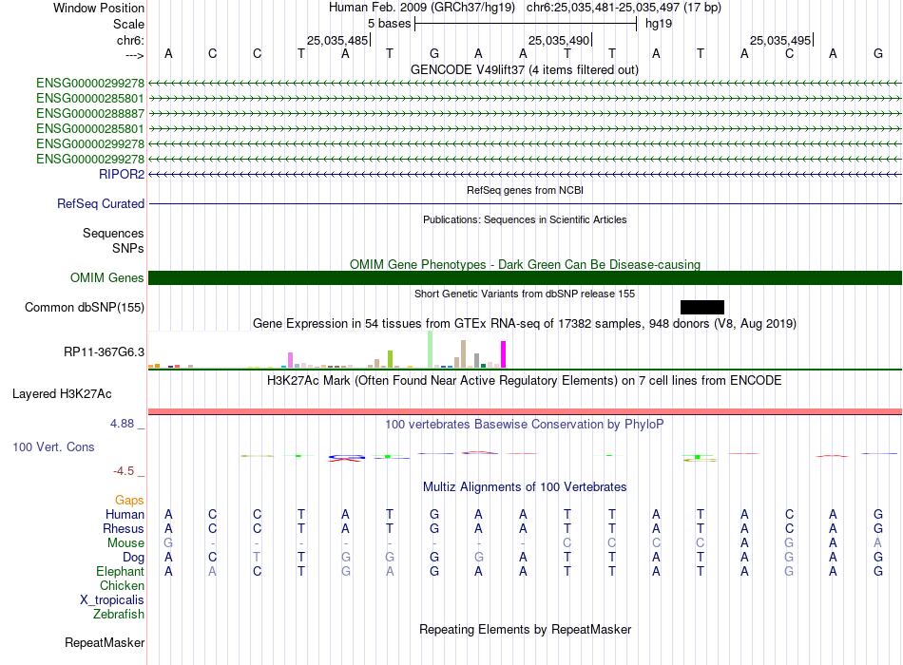
Task: Click the Sequences track label
Action: [x=113, y=233]
